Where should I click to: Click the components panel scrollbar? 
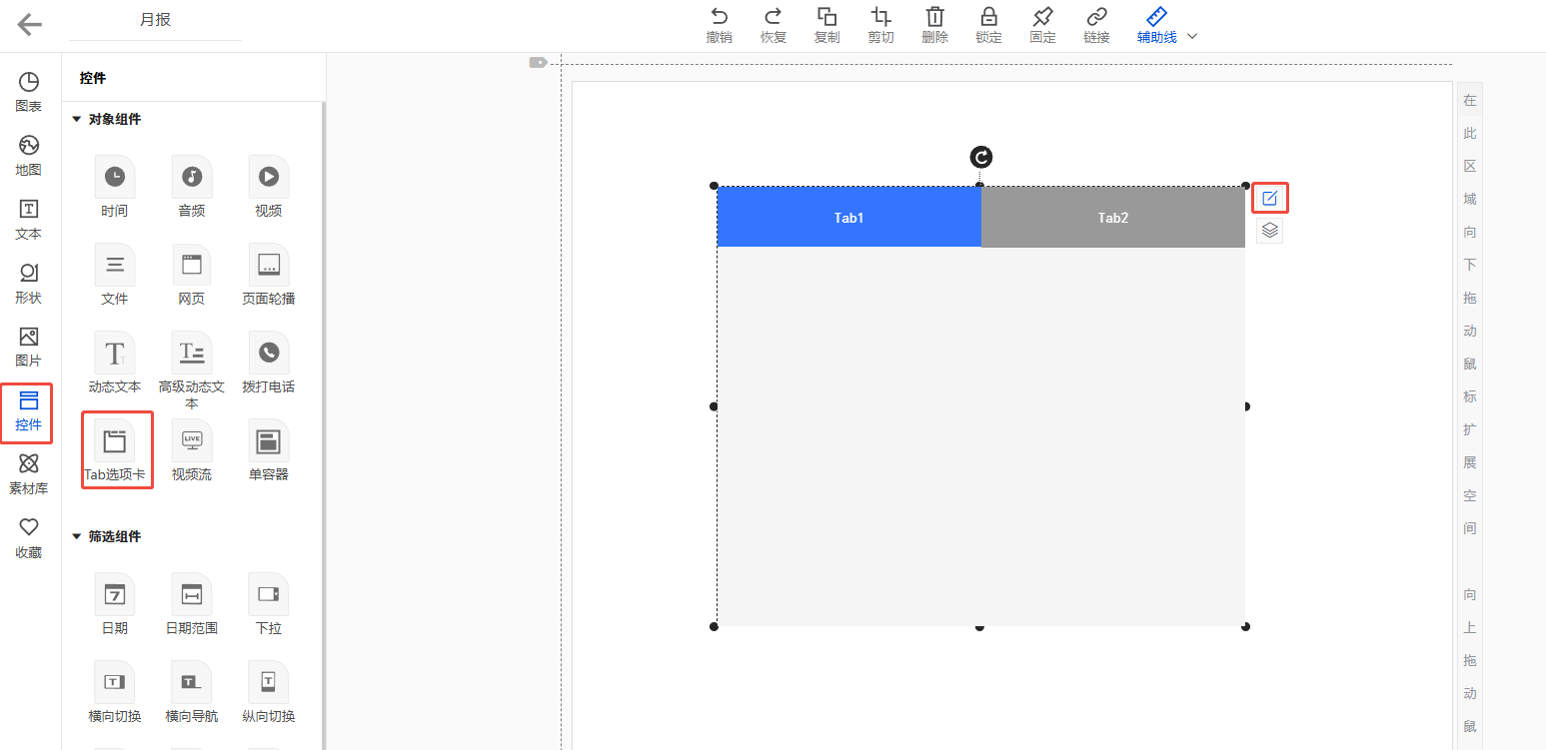point(323,424)
